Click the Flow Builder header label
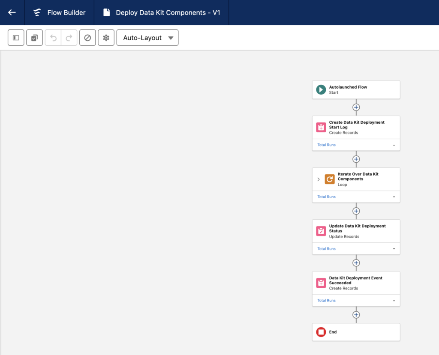Viewport: 439px width, 355px height. click(66, 12)
